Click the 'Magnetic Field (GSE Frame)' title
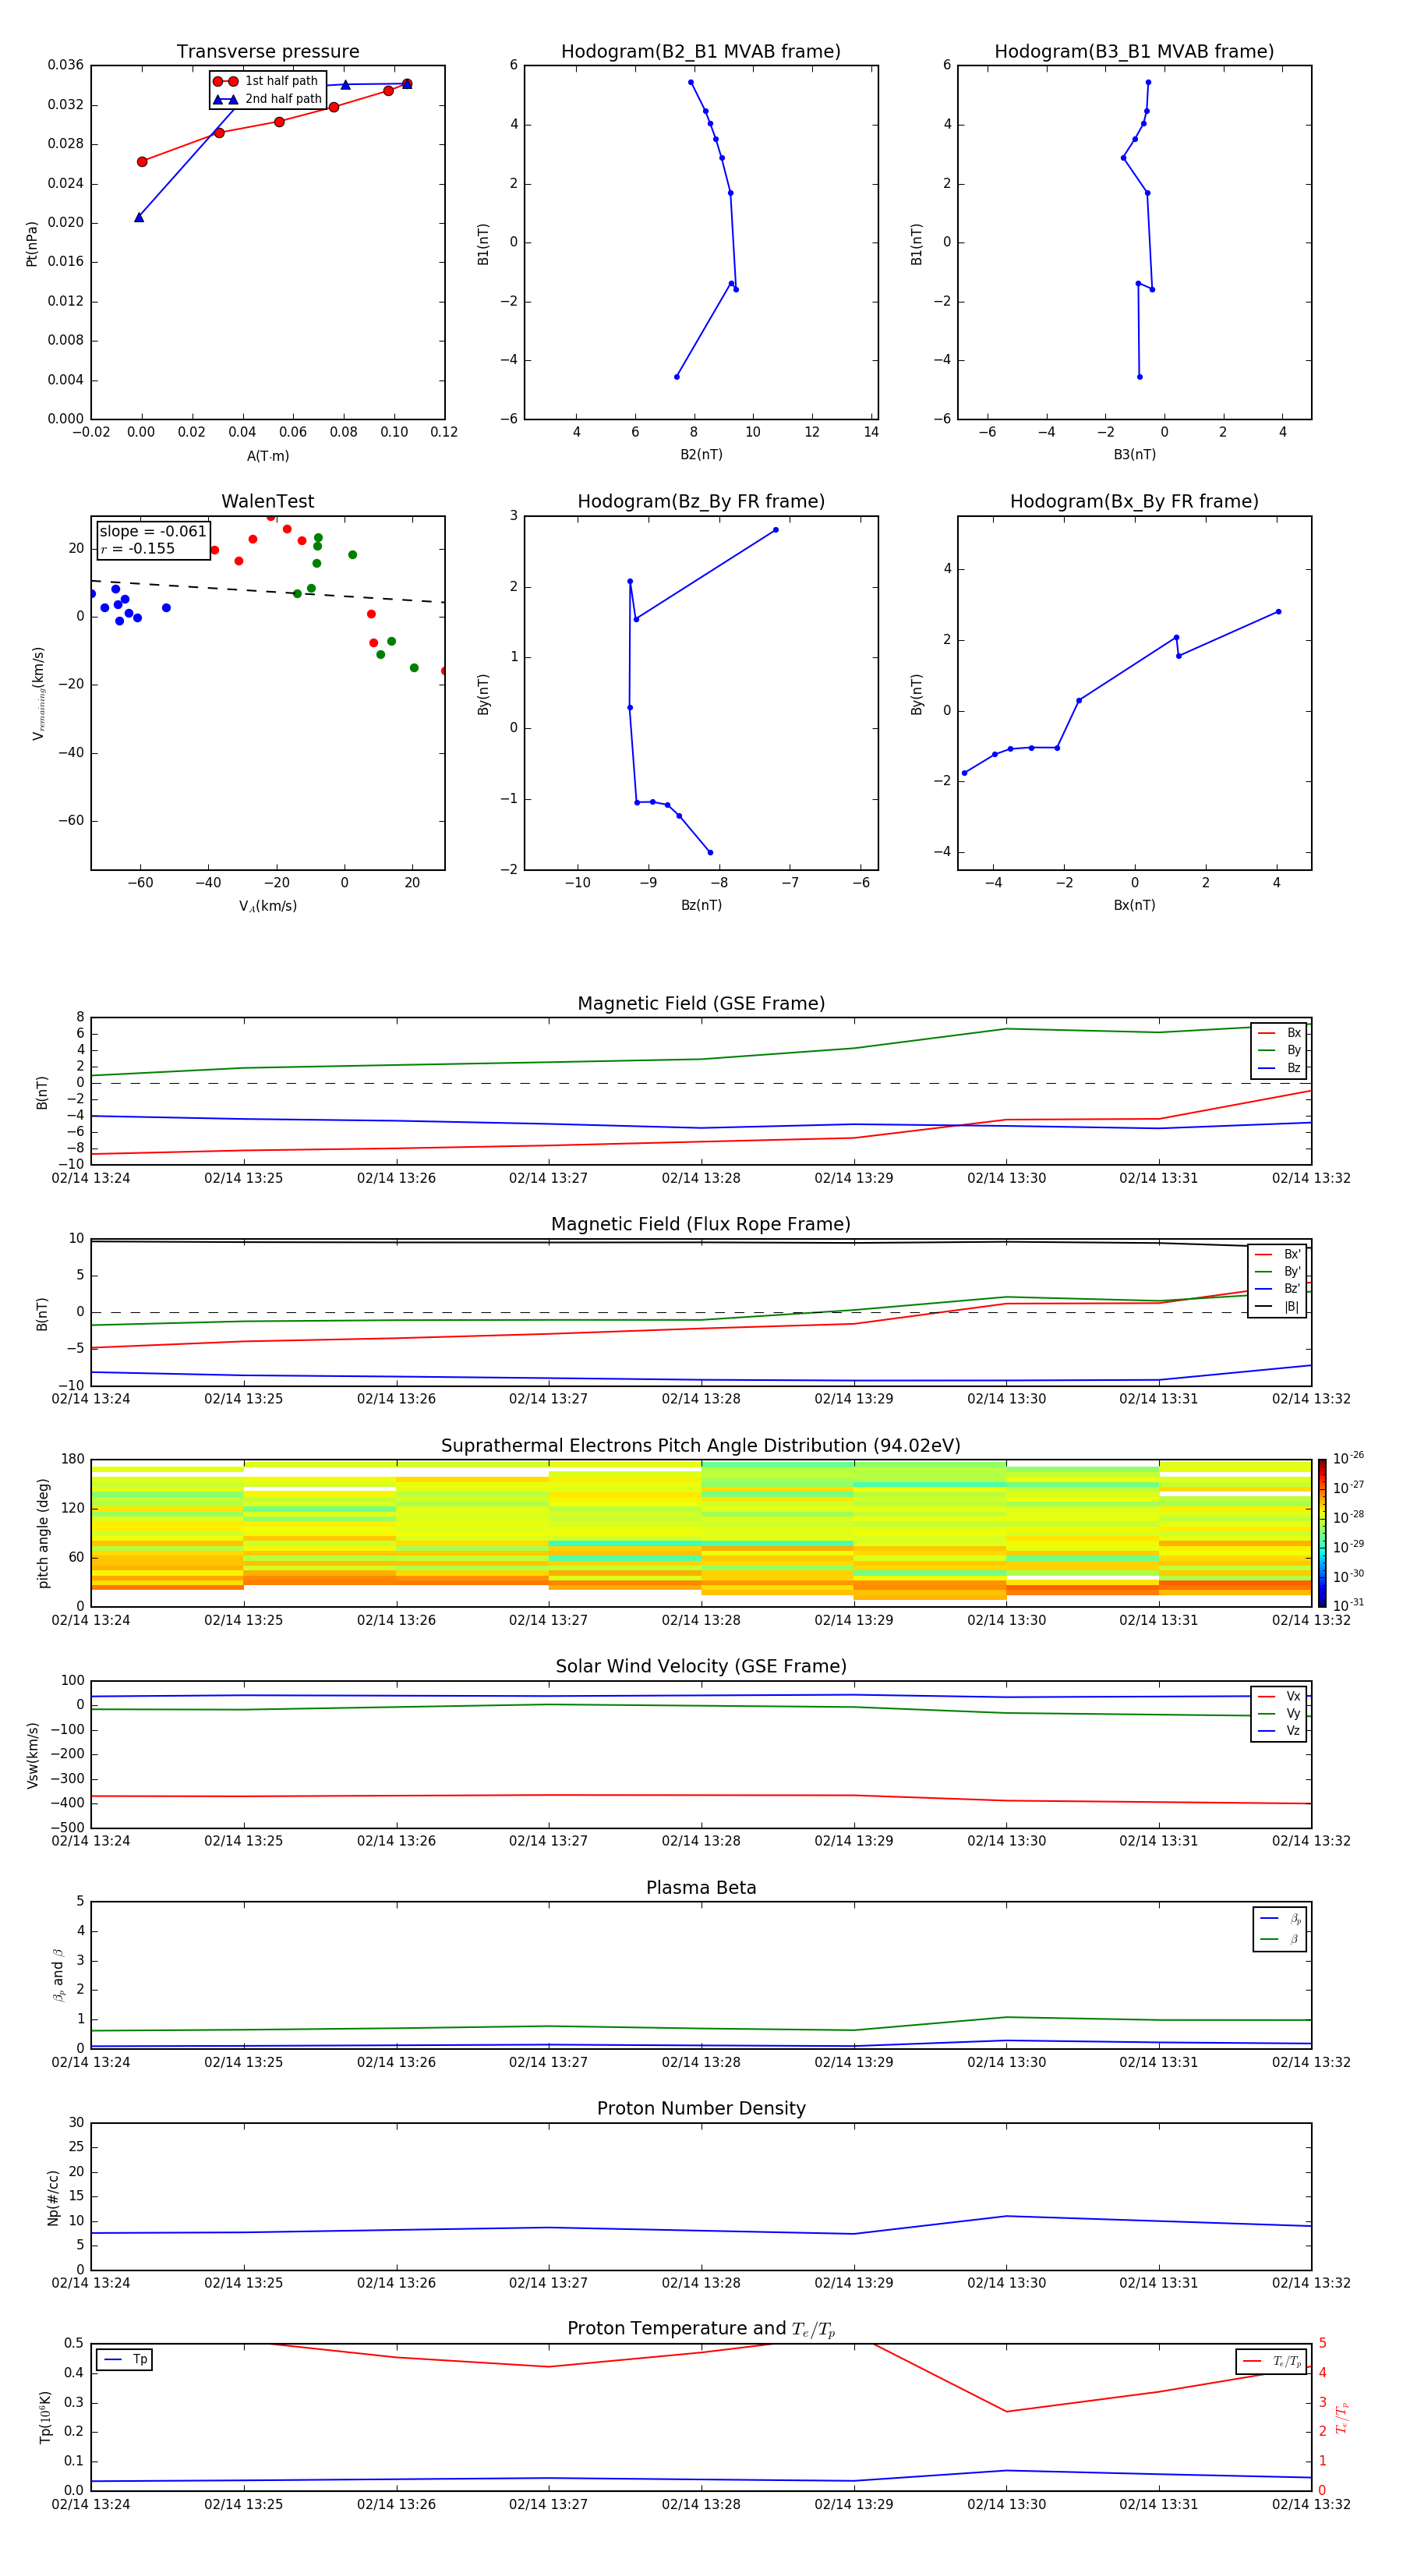This screenshot has height=2573, width=1403. tap(701, 1003)
